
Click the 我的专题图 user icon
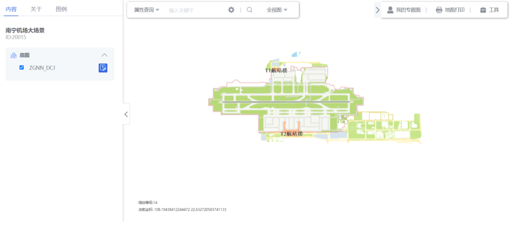click(390, 10)
